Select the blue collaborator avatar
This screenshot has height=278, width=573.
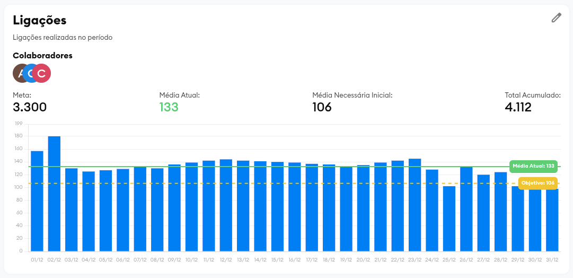coord(31,73)
